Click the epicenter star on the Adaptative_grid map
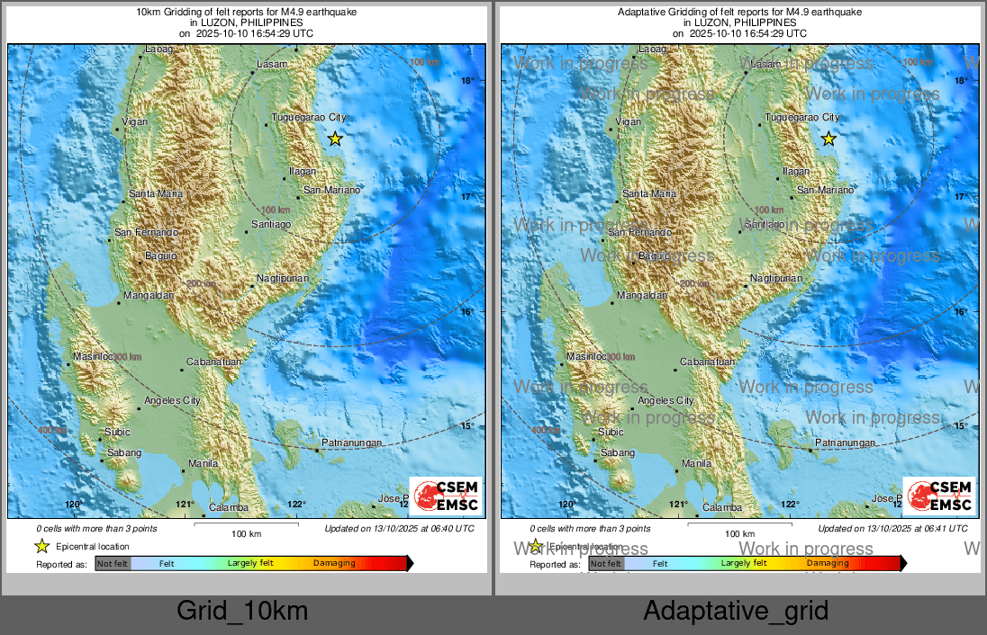This screenshot has width=987, height=635. (829, 139)
